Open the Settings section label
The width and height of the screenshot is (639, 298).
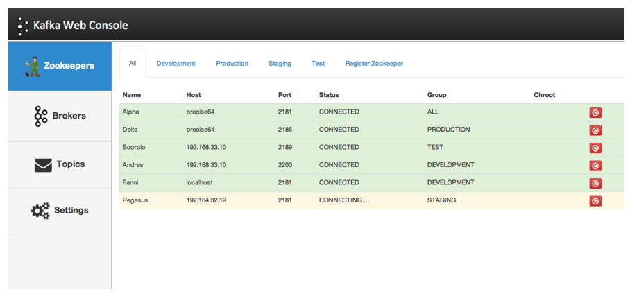[x=71, y=210]
